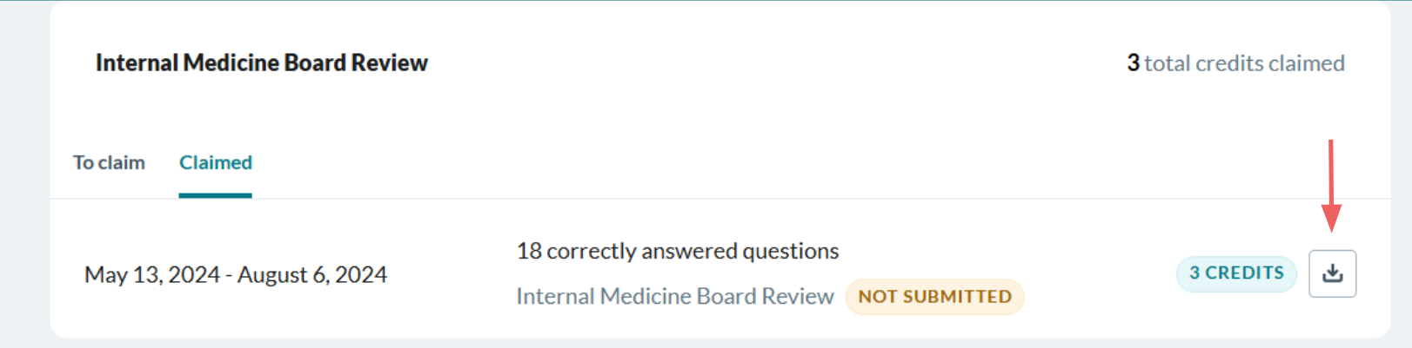
Task: Switch to the To claim tab
Action: [109, 162]
